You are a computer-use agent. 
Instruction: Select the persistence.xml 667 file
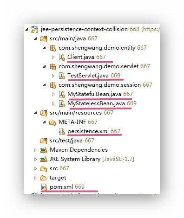(94, 131)
